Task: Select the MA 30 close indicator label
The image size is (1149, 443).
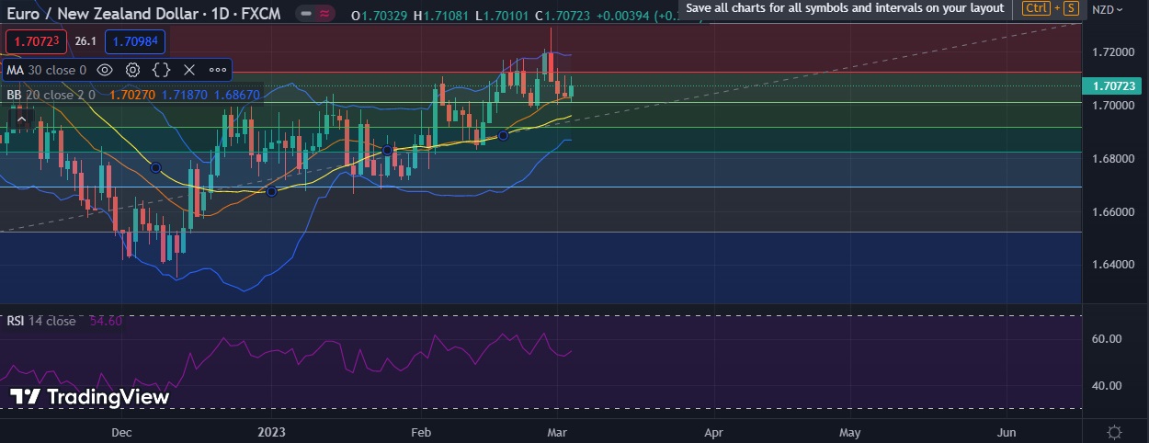Action: [x=46, y=70]
